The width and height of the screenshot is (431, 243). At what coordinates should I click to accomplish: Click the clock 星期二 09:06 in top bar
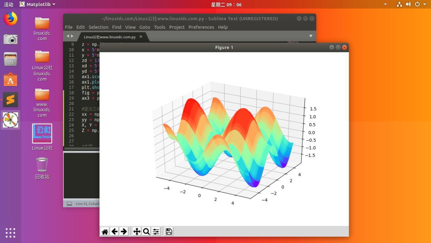226,4
